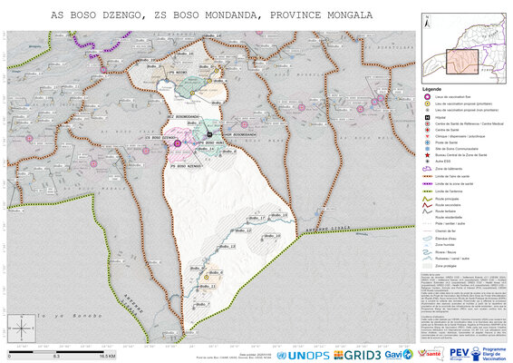Click the PS NGOMO map label
Viewport: 513px width, 363px height.
coord(179,73)
